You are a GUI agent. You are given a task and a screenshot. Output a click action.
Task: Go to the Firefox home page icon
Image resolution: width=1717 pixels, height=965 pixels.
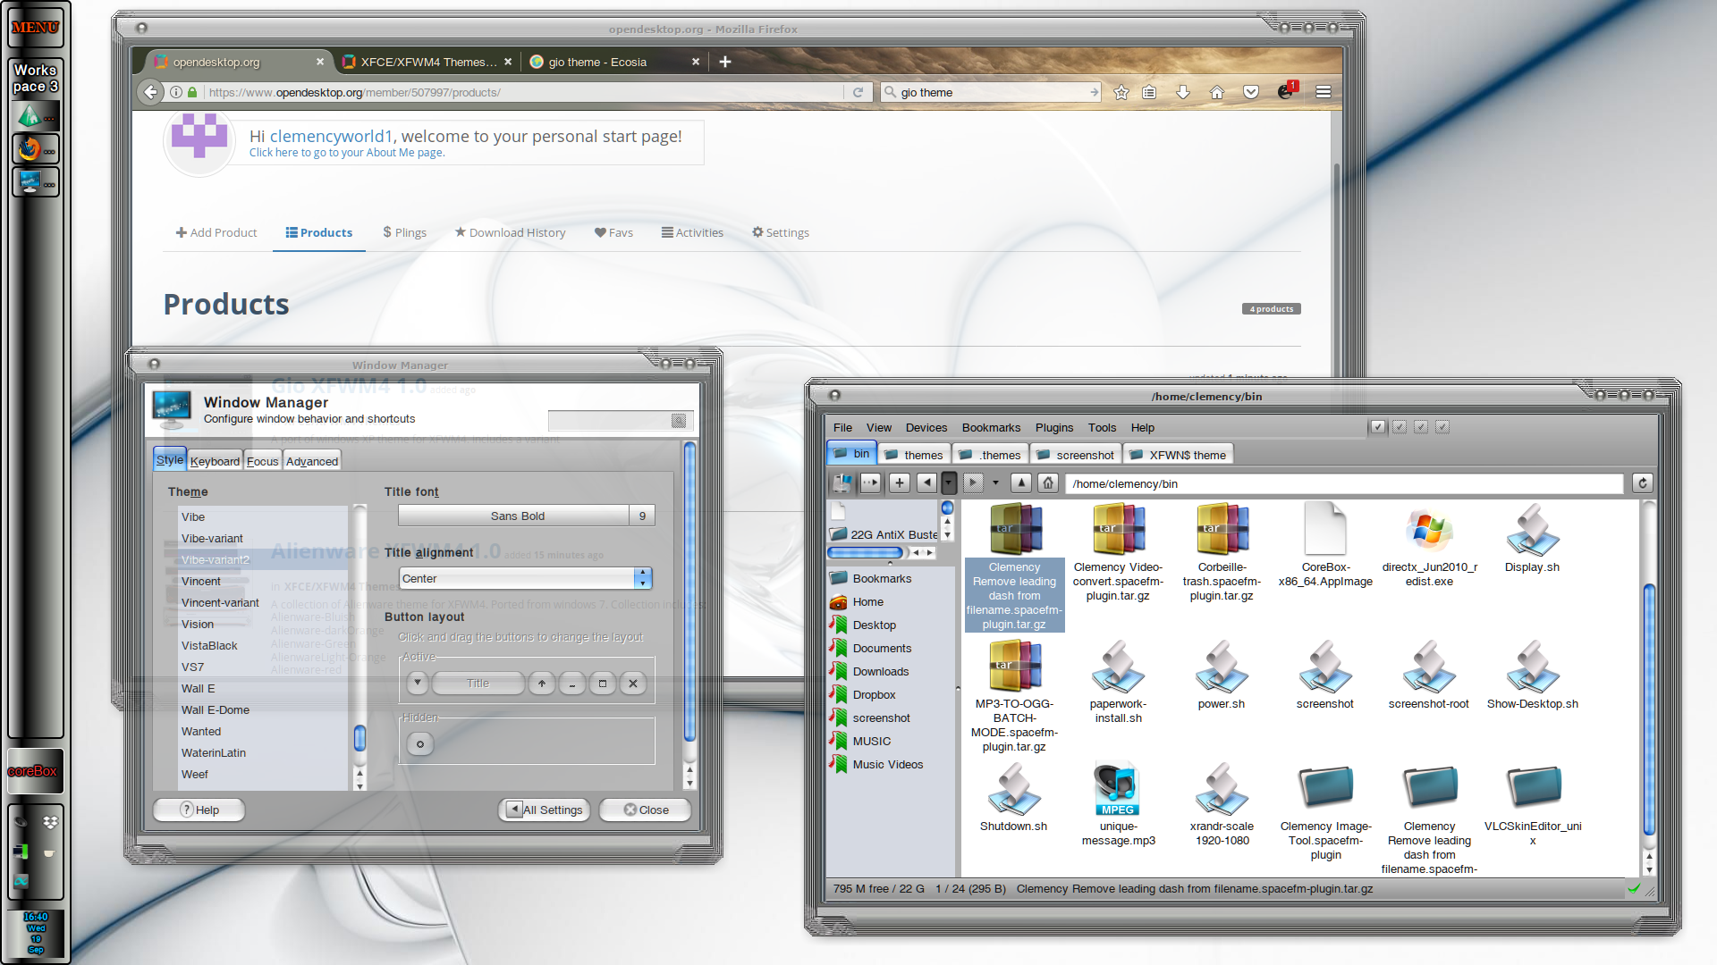(1217, 92)
